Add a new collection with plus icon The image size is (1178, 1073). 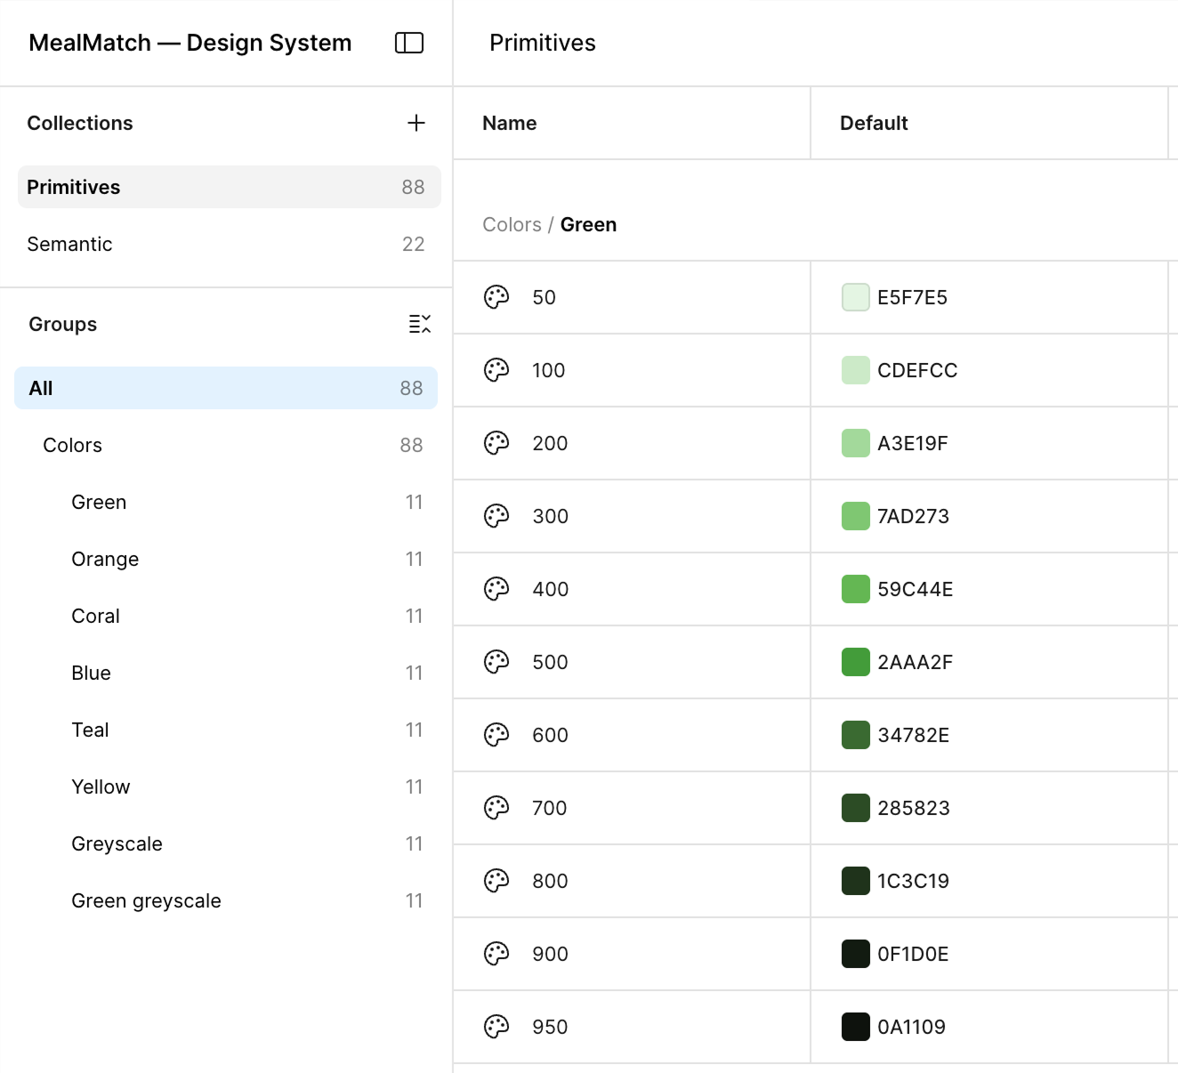click(x=416, y=123)
